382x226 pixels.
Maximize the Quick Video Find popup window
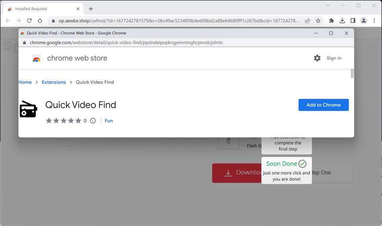tap(331, 33)
